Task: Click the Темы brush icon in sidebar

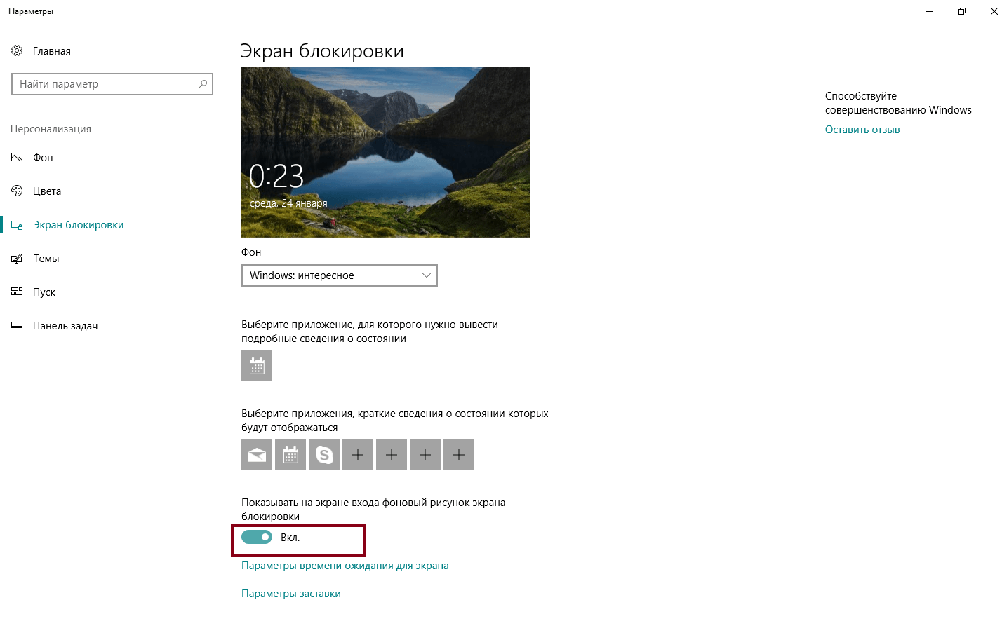Action: point(17,259)
